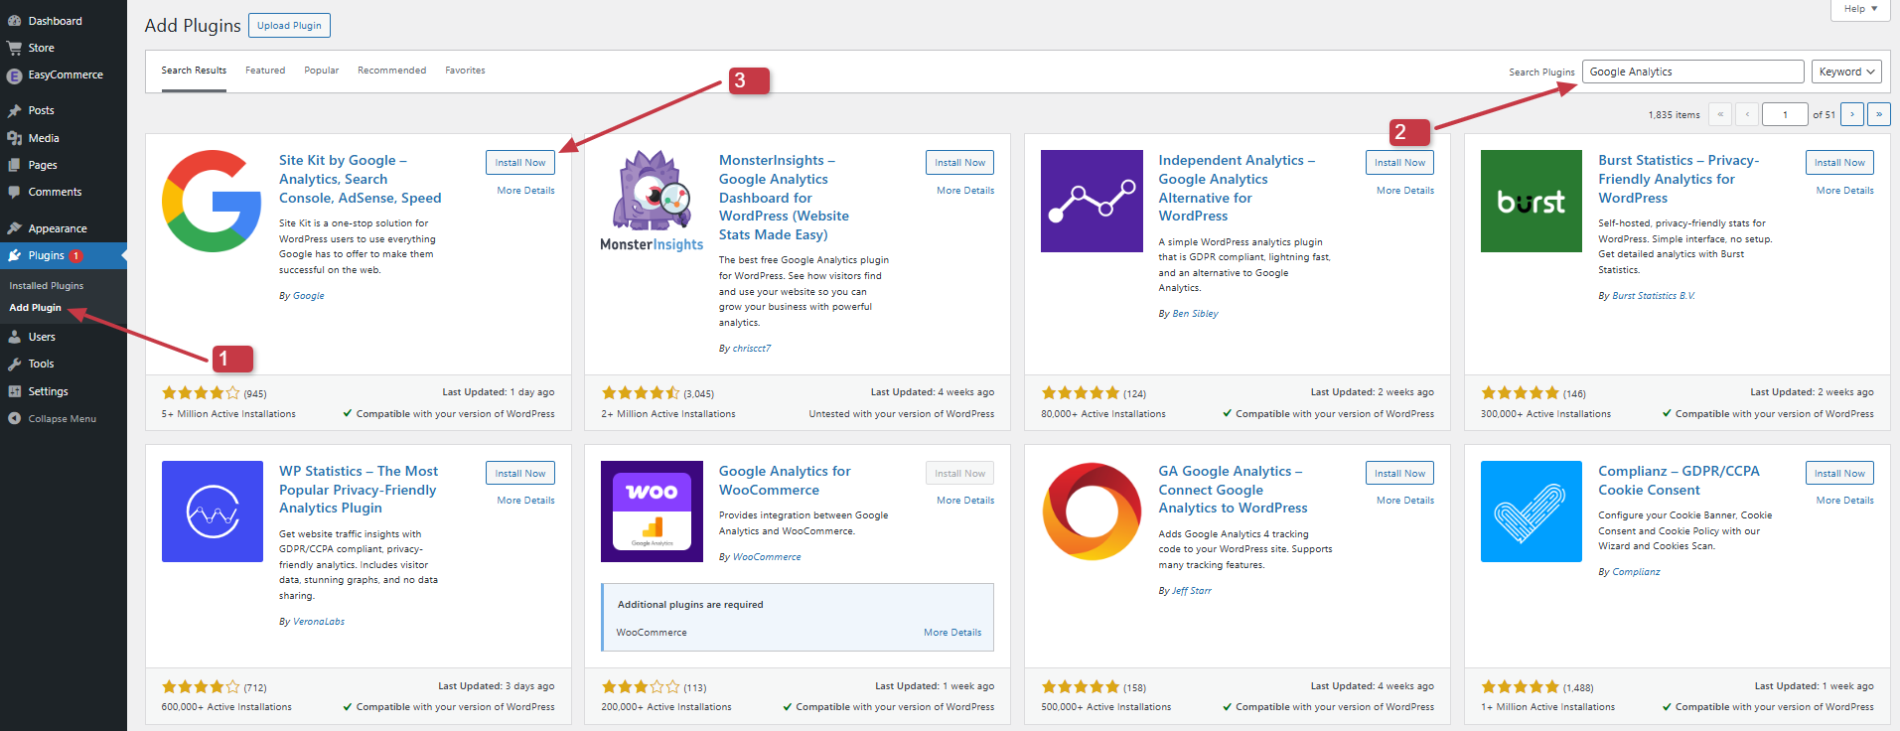Open the Comments bubble icon
Image resolution: width=1900 pixels, height=731 pixels.
14,192
